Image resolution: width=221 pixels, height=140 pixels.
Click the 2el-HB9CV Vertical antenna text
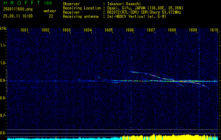click(137, 16)
